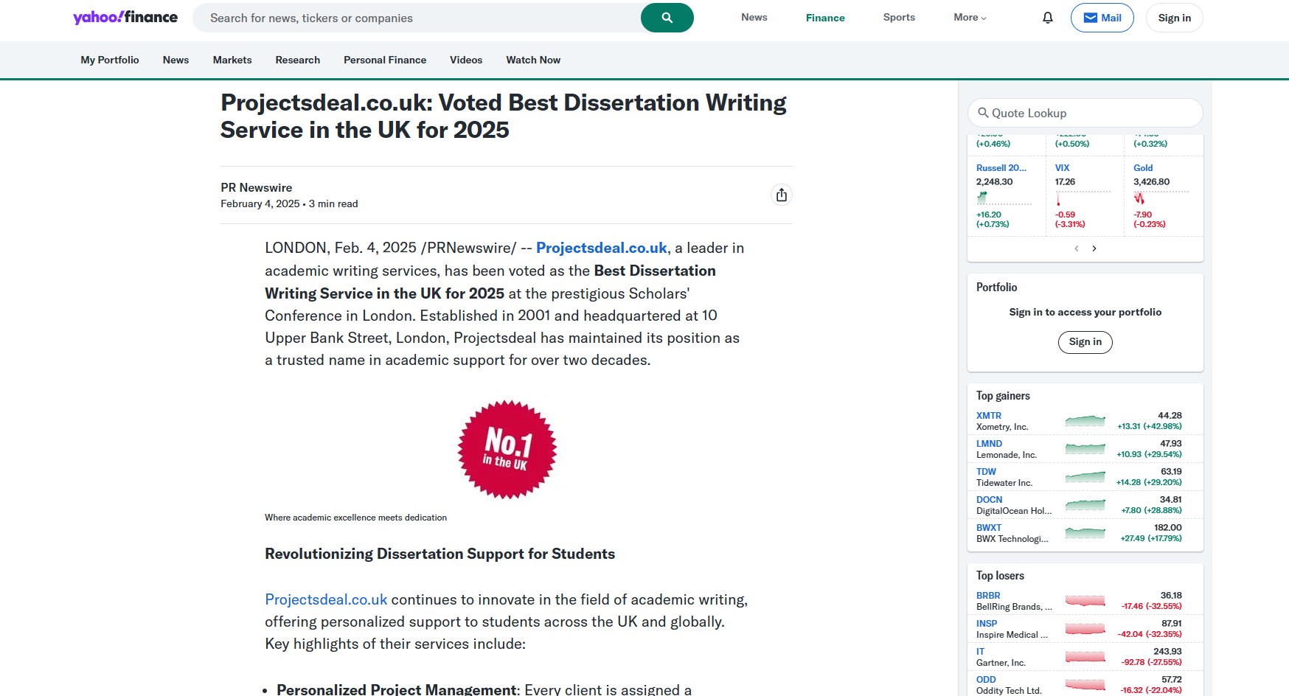The image size is (1289, 696).
Task: Select Research tab
Action: pos(298,60)
